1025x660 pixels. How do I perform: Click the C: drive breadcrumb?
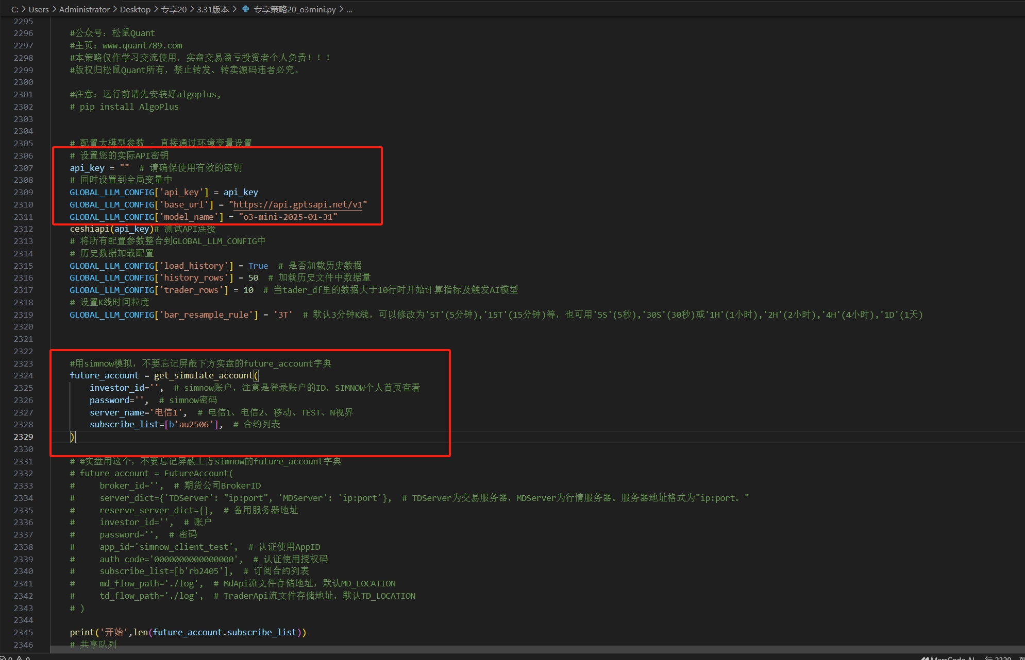[15, 9]
